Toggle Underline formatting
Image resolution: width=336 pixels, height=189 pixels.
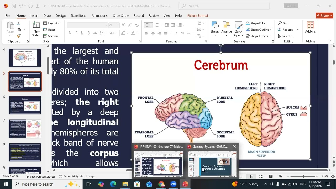[82, 33]
